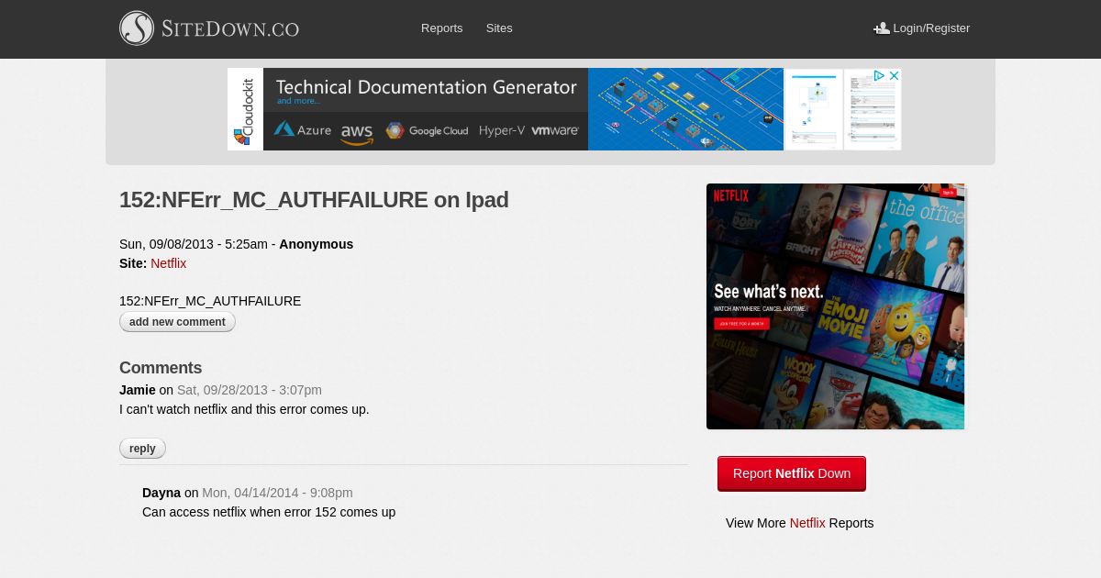Click the add new comment button
Image resolution: width=1101 pixels, height=578 pixels.
[x=177, y=322]
